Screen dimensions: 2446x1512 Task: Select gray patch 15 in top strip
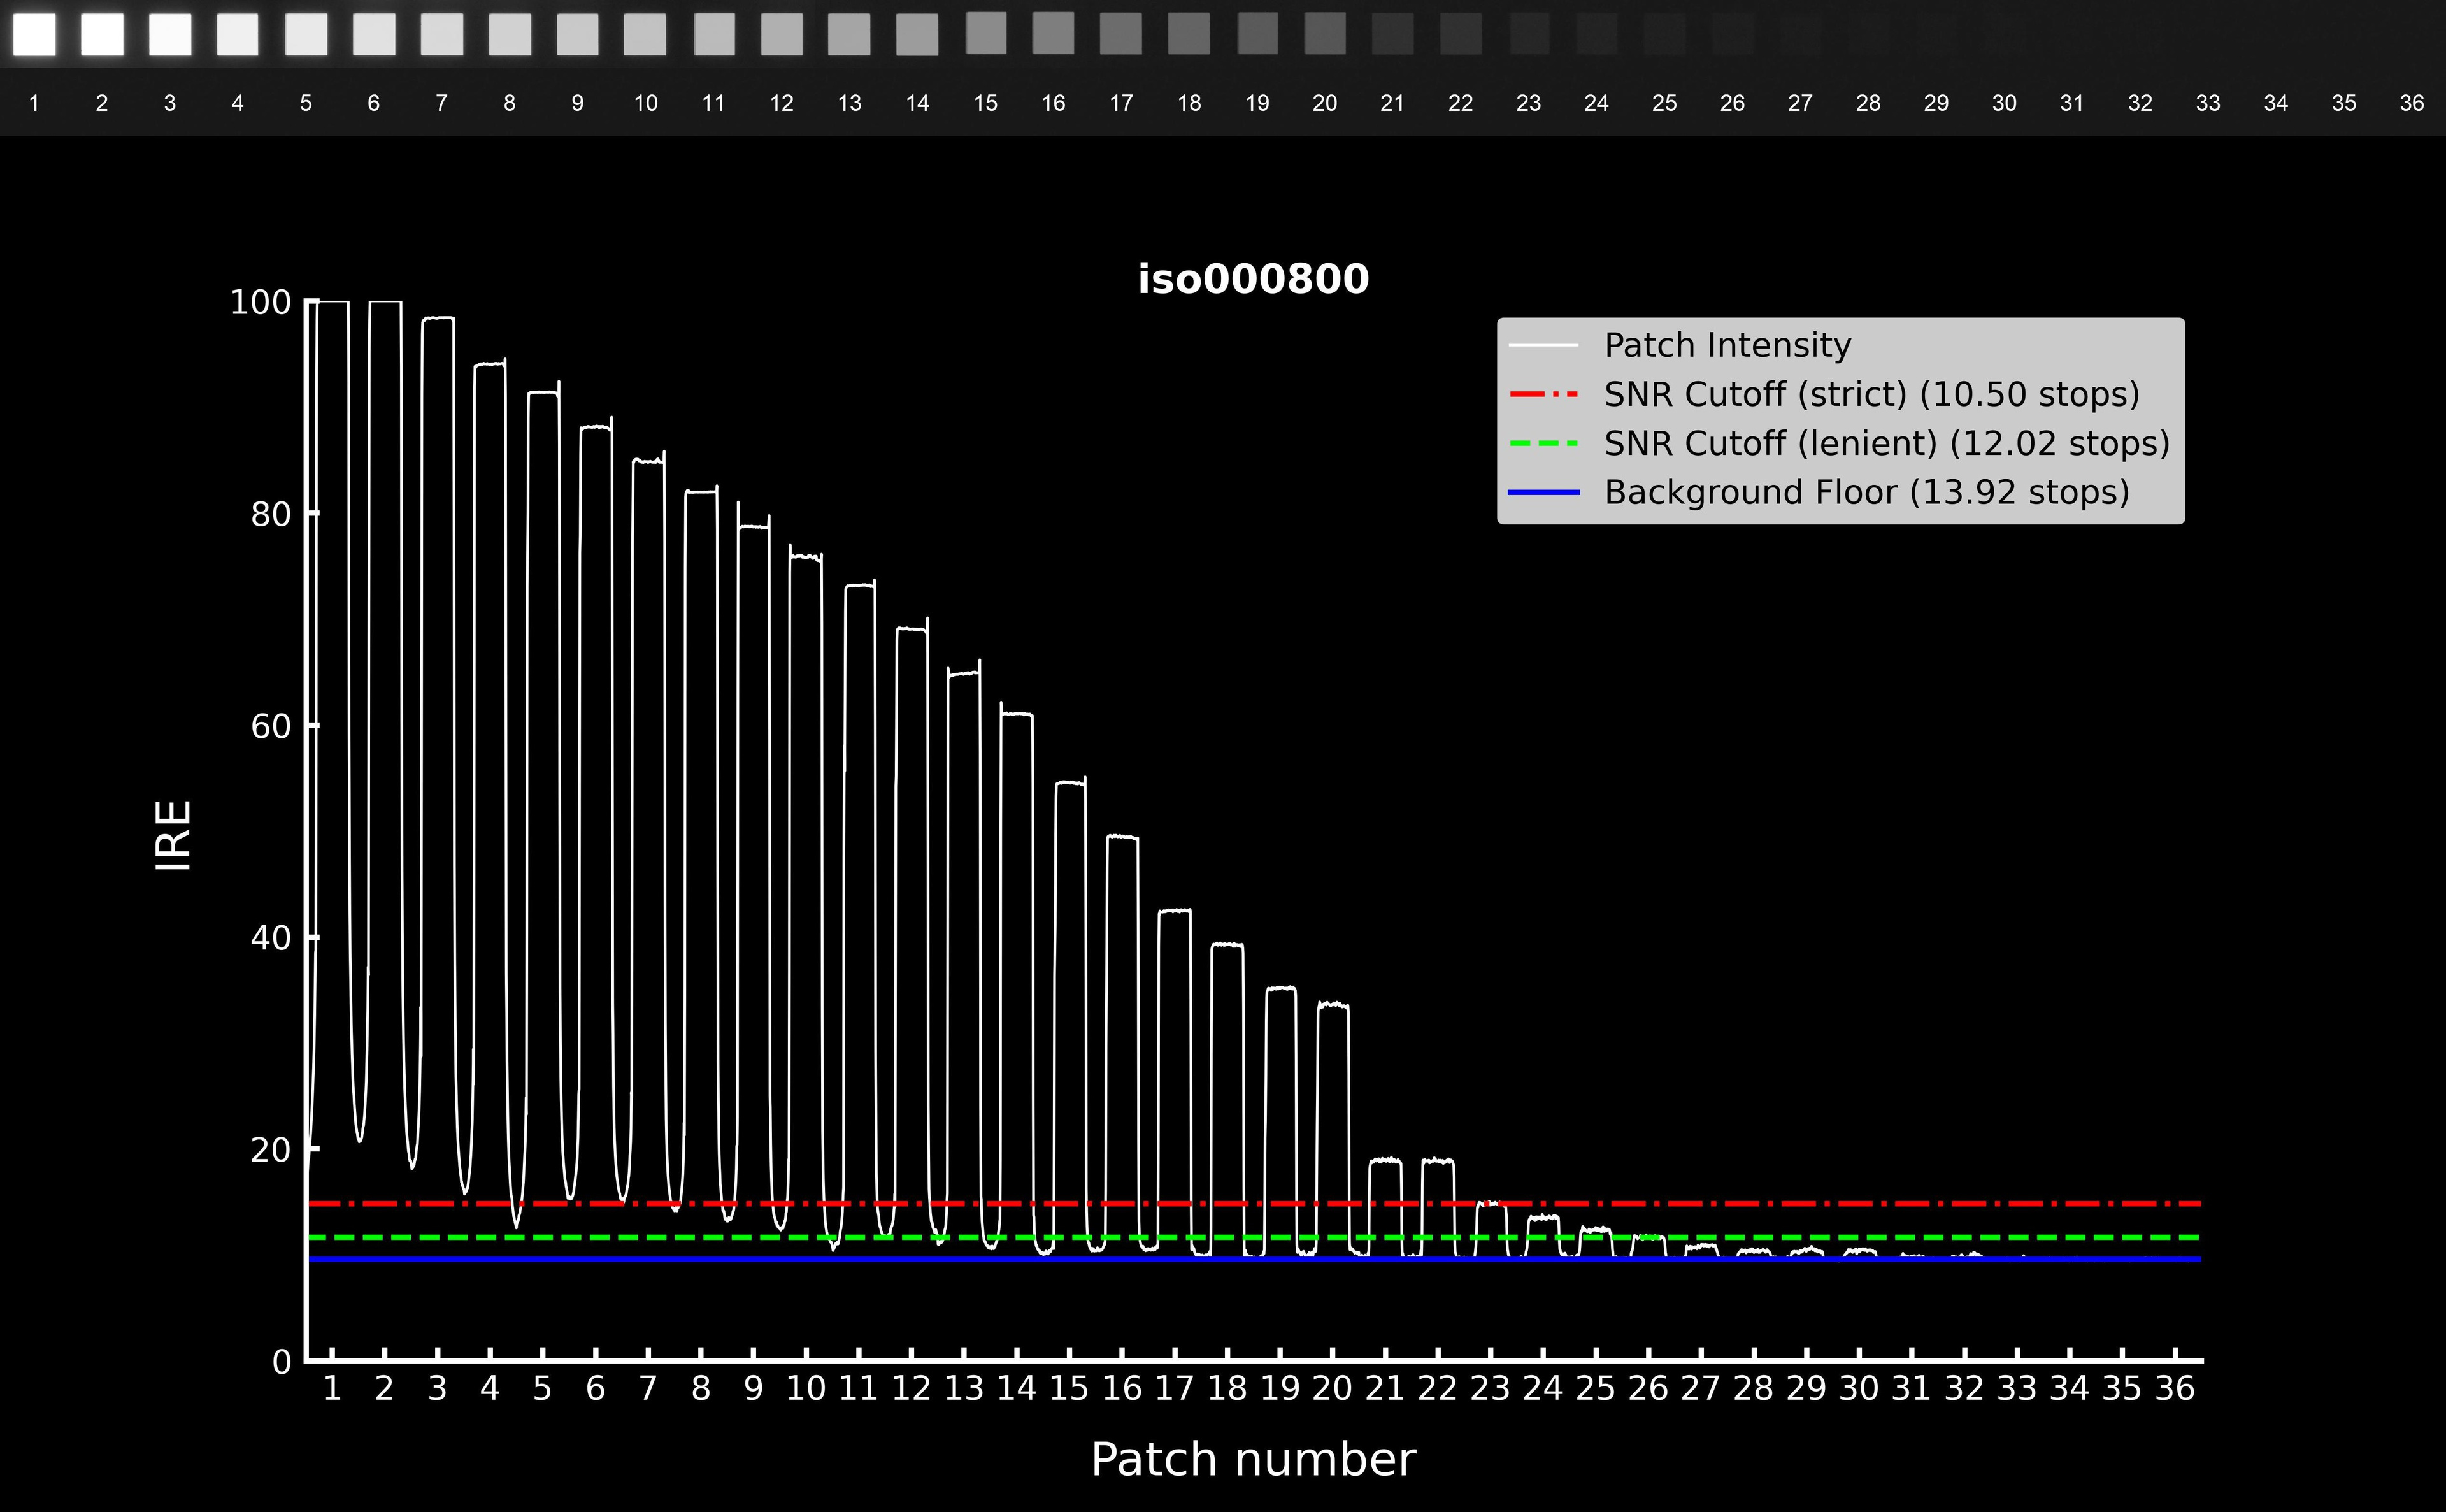(985, 33)
